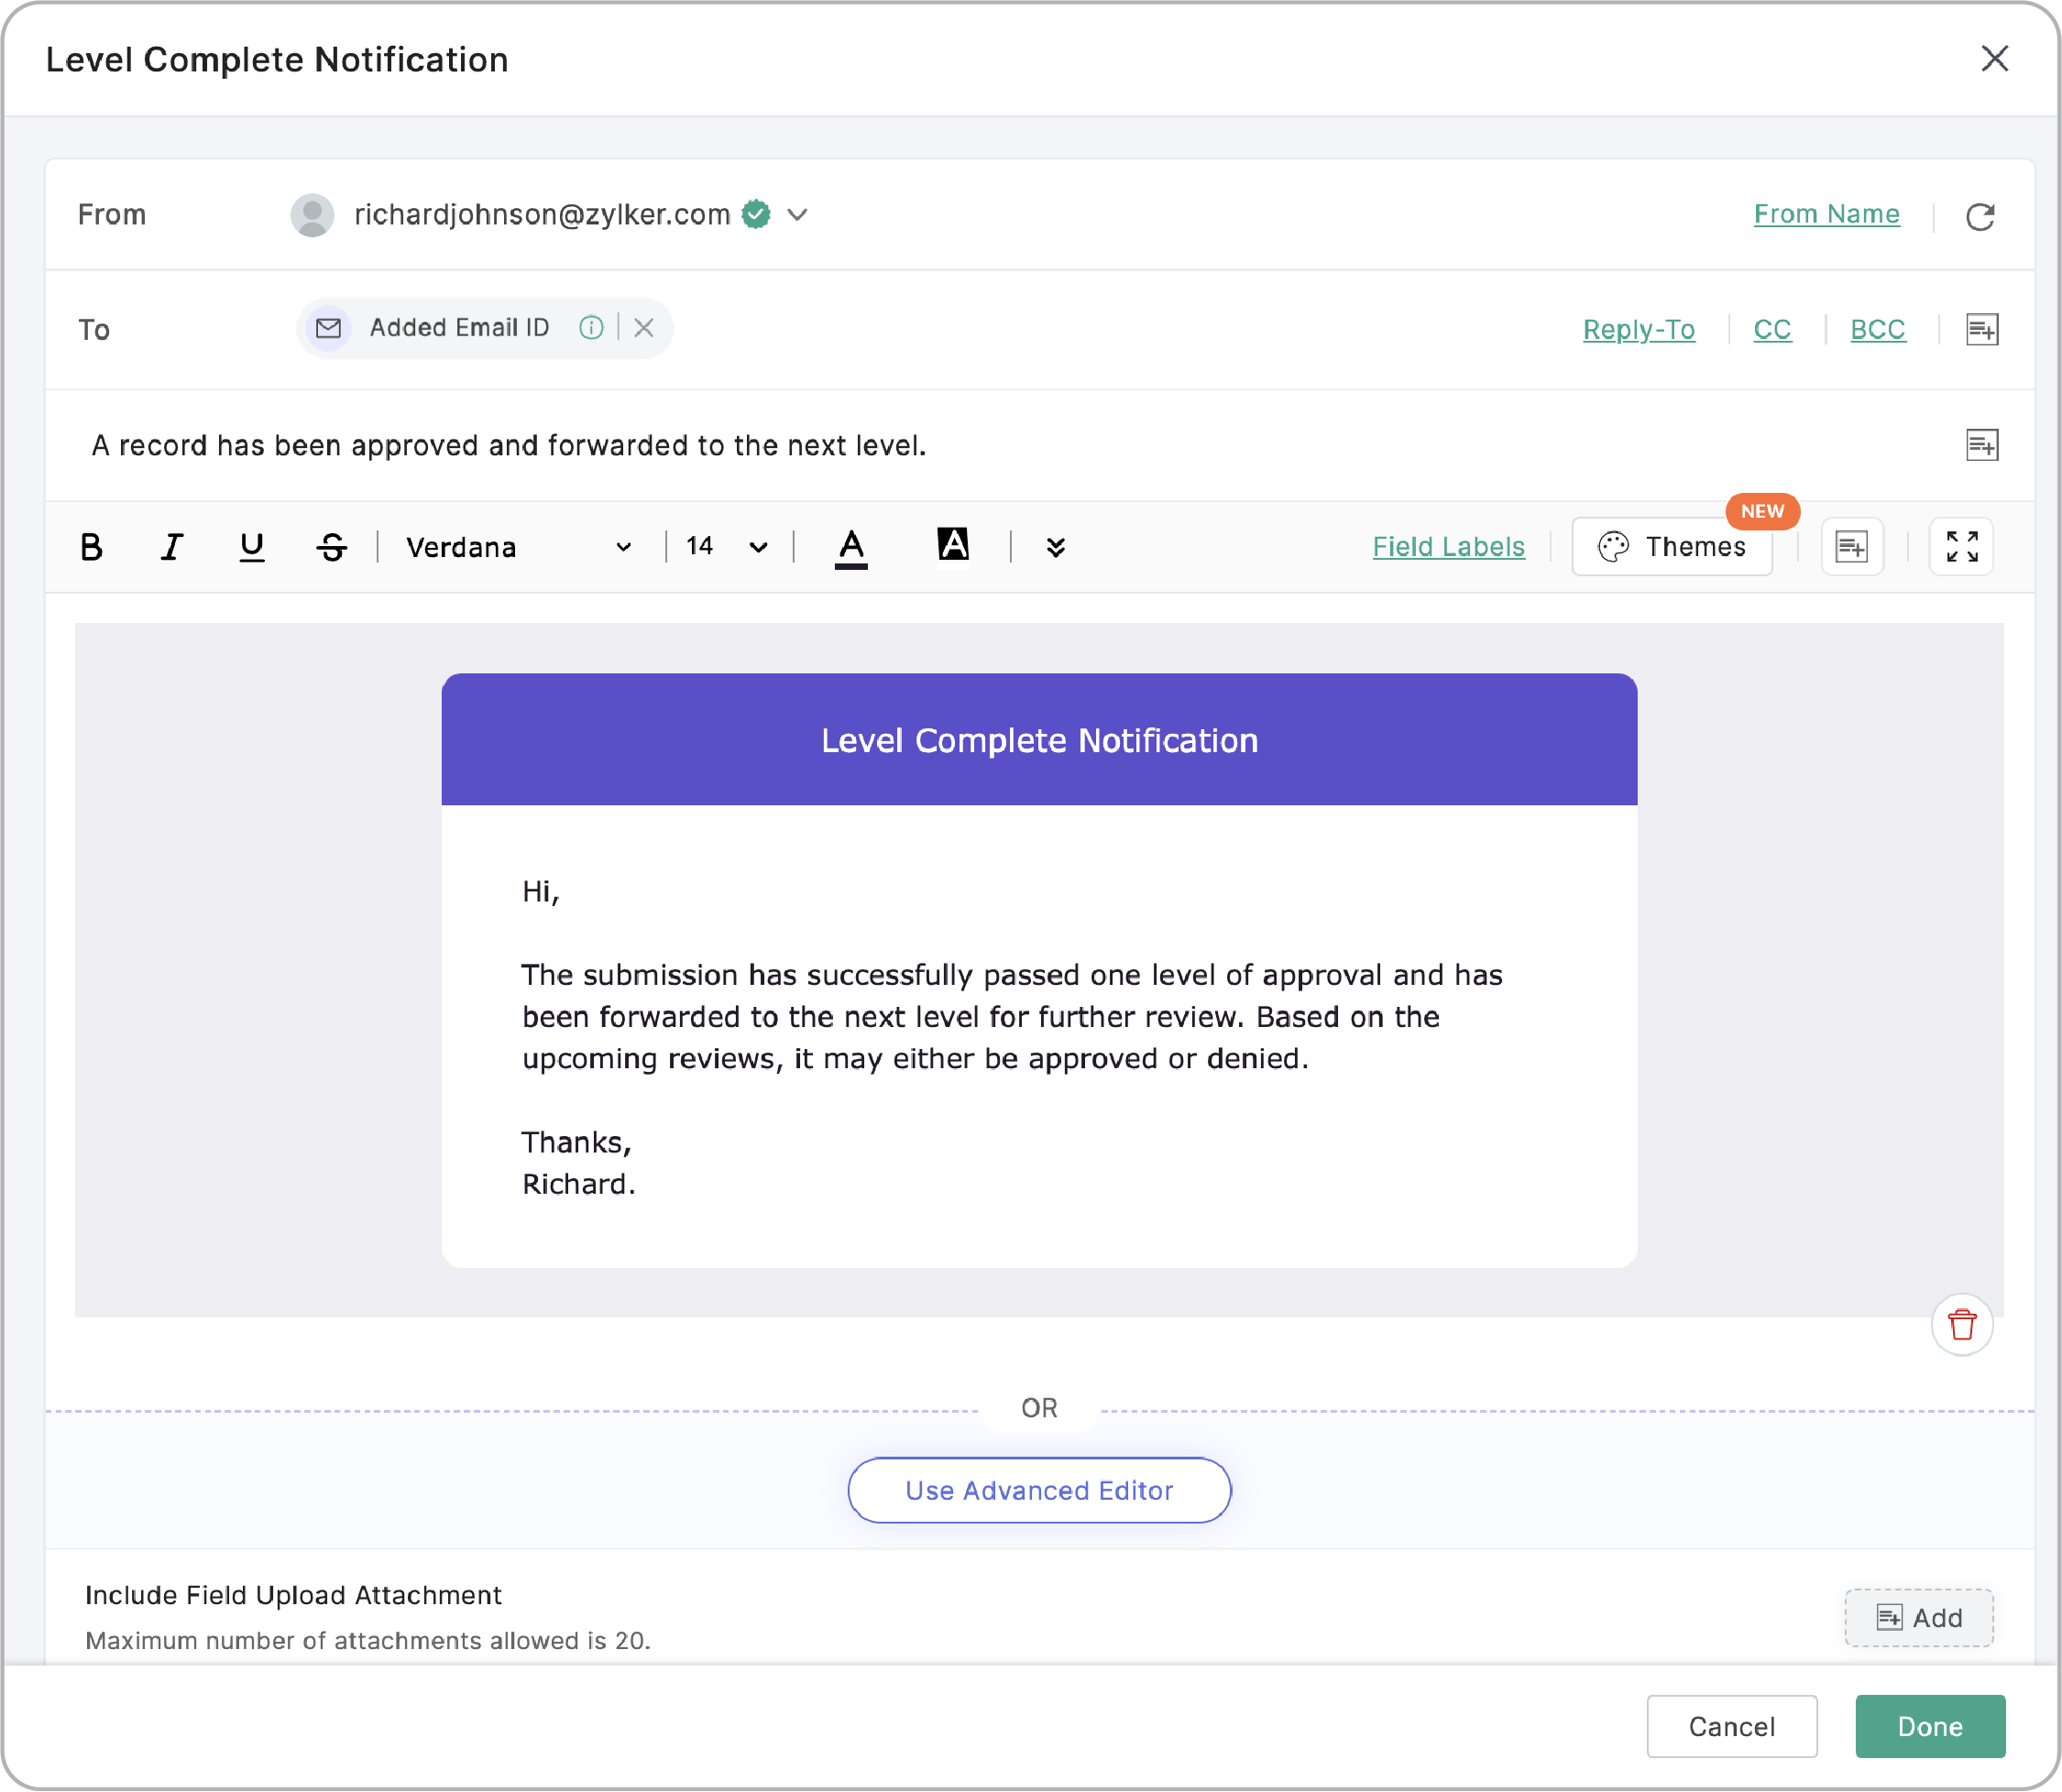Open the Themes picker
The width and height of the screenshot is (2062, 1792).
pos(1672,547)
